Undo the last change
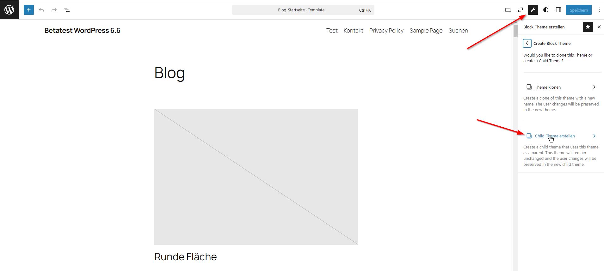Image resolution: width=604 pixels, height=271 pixels. pos(41,10)
